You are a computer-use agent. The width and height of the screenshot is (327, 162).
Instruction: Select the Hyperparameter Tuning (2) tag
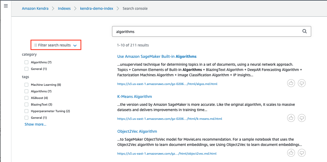click(x=26, y=111)
